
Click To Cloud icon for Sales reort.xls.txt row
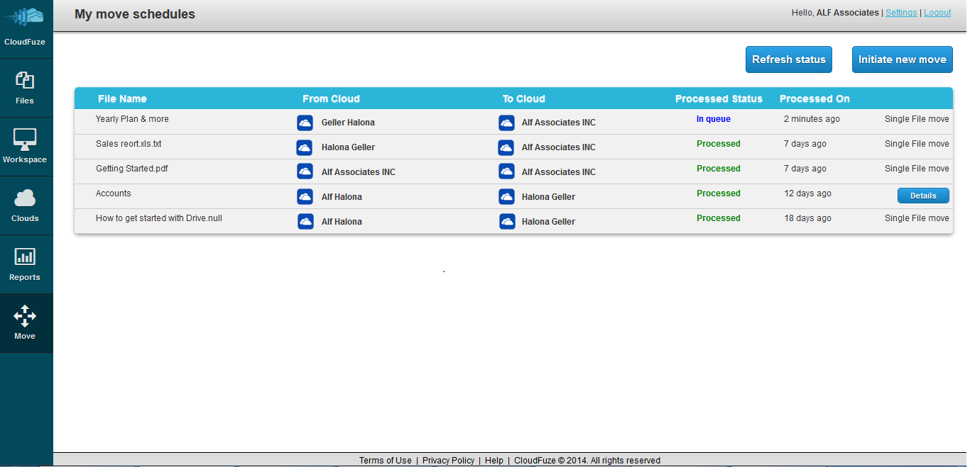coord(506,147)
